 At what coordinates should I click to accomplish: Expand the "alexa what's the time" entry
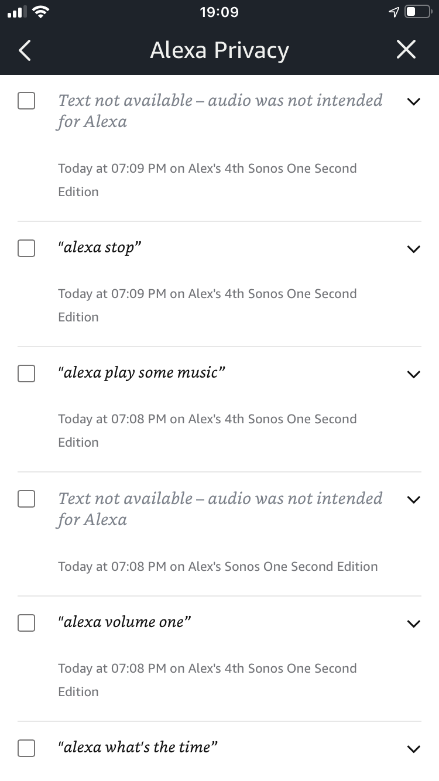(413, 749)
